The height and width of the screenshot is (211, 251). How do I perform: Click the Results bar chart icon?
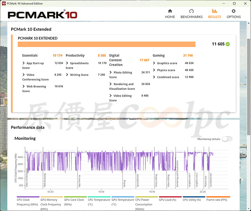click(215, 11)
